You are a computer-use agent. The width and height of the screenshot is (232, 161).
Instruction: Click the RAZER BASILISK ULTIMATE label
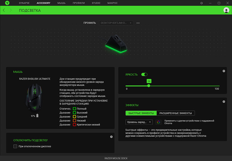pyautogui.click(x=34, y=79)
